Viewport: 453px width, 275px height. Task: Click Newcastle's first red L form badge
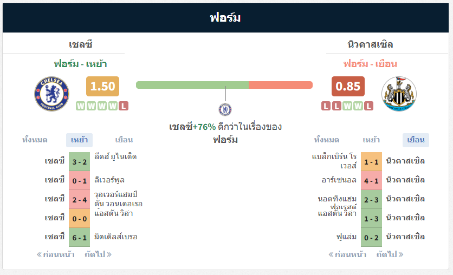click(x=326, y=106)
